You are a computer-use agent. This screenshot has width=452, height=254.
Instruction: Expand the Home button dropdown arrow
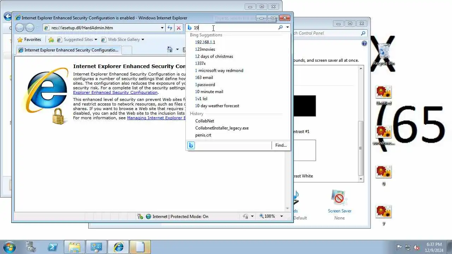point(177,49)
